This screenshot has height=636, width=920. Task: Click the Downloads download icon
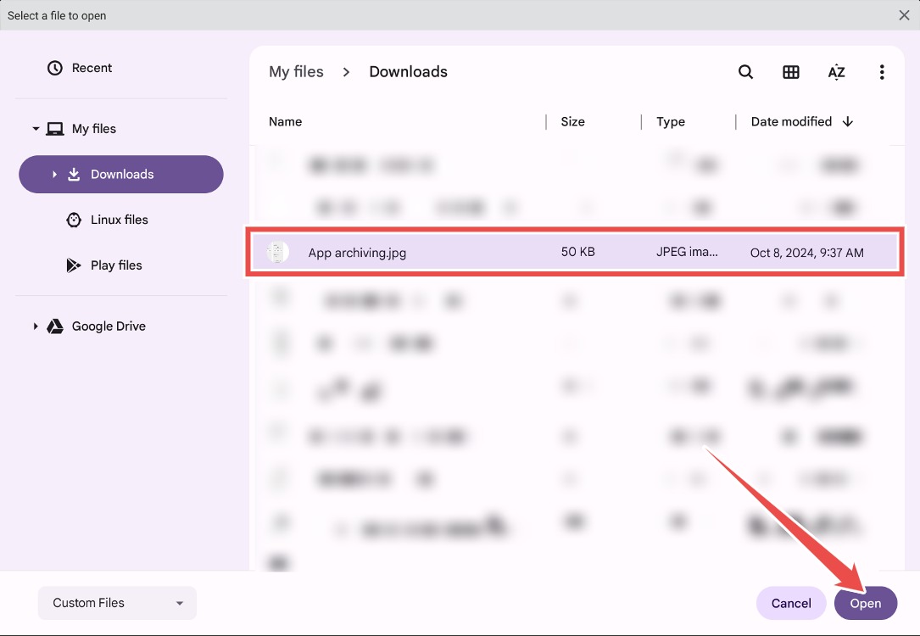tap(74, 174)
